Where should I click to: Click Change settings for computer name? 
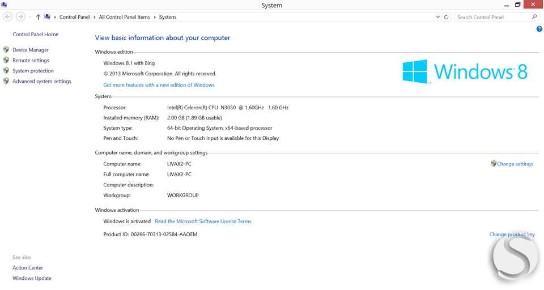pos(515,164)
